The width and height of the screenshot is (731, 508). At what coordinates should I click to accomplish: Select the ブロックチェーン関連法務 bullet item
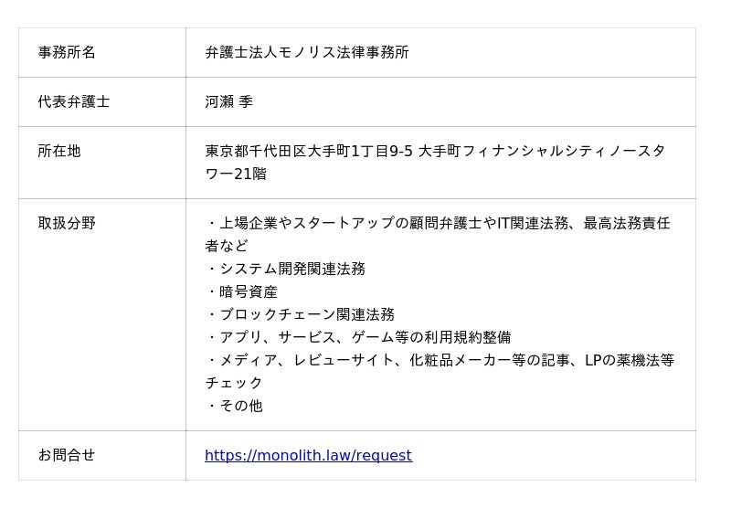305,314
